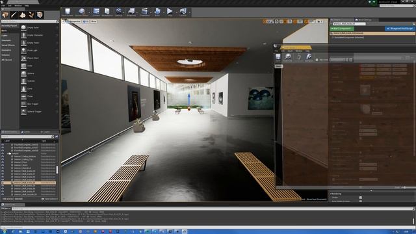The height and width of the screenshot is (234, 416).
Task: Open Filters dropdown in Output Log
Action: (x=6, y=209)
